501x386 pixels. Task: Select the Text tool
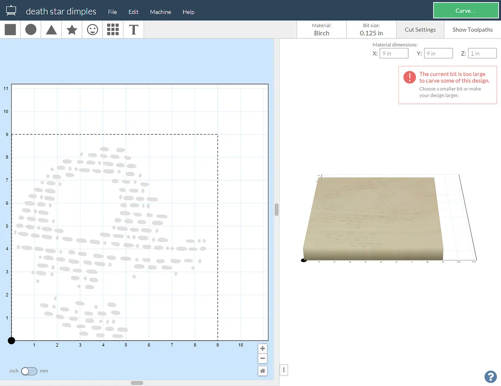(134, 30)
